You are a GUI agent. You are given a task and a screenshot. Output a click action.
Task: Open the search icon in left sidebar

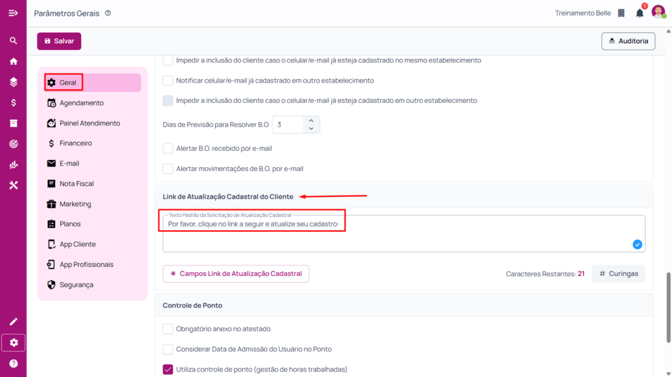13,41
